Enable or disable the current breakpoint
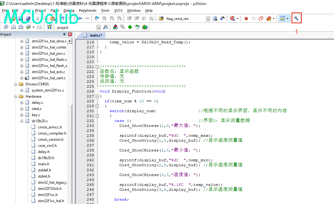The width and height of the screenshot is (334, 204). [254, 18]
